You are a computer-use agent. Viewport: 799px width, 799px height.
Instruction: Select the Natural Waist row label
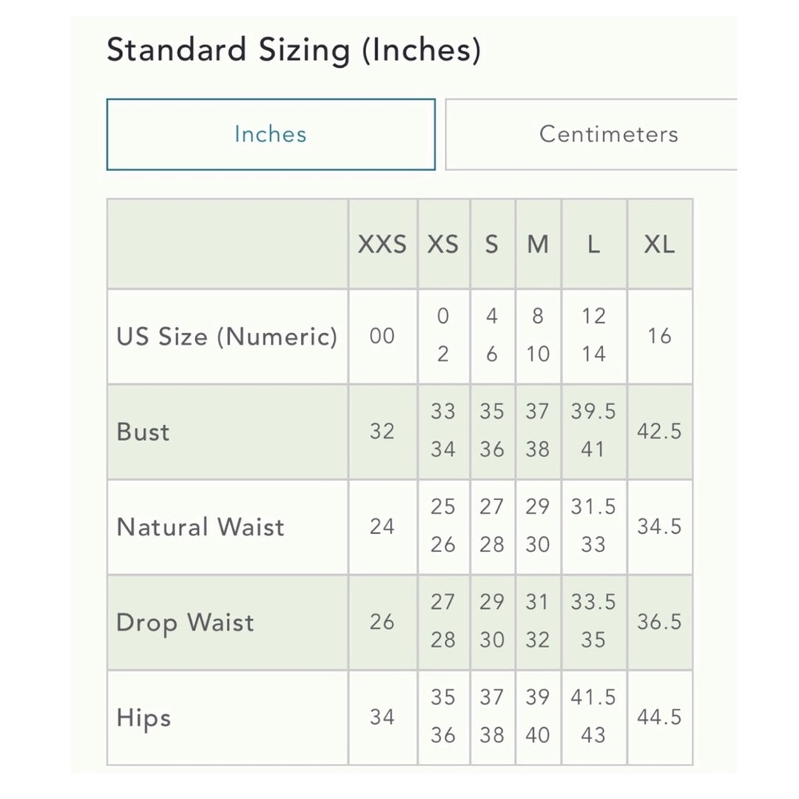(x=201, y=527)
